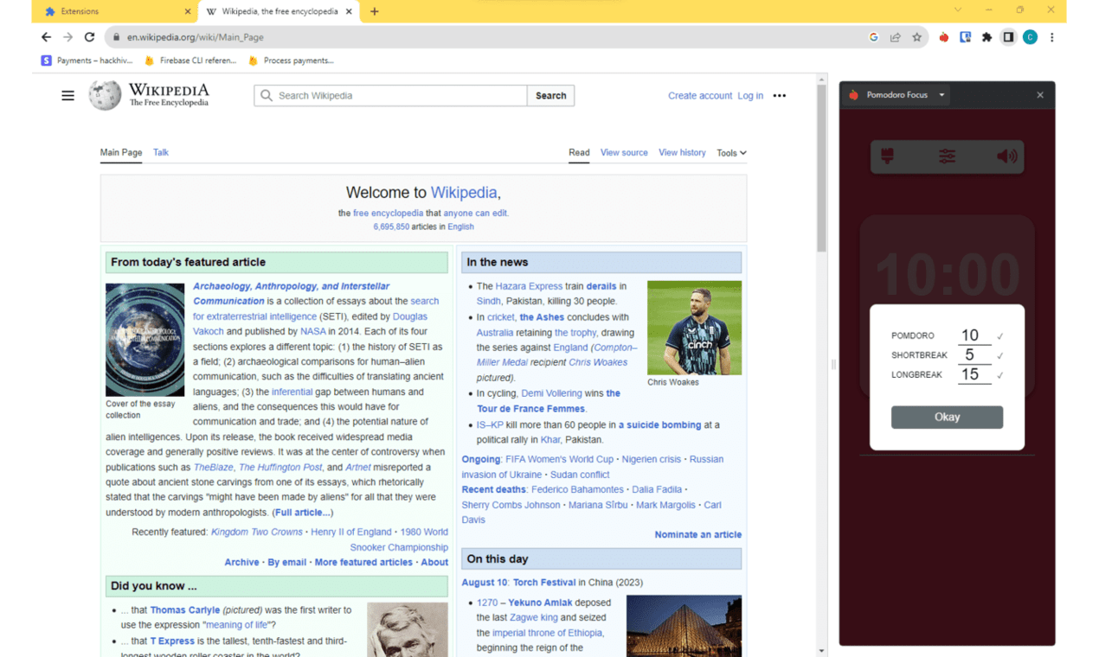Open the Process payments bookmark
1099x657 pixels.
pyautogui.click(x=290, y=61)
